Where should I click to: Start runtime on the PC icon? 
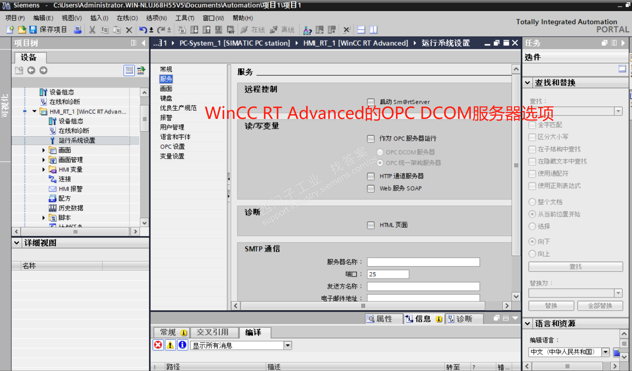[x=231, y=30]
